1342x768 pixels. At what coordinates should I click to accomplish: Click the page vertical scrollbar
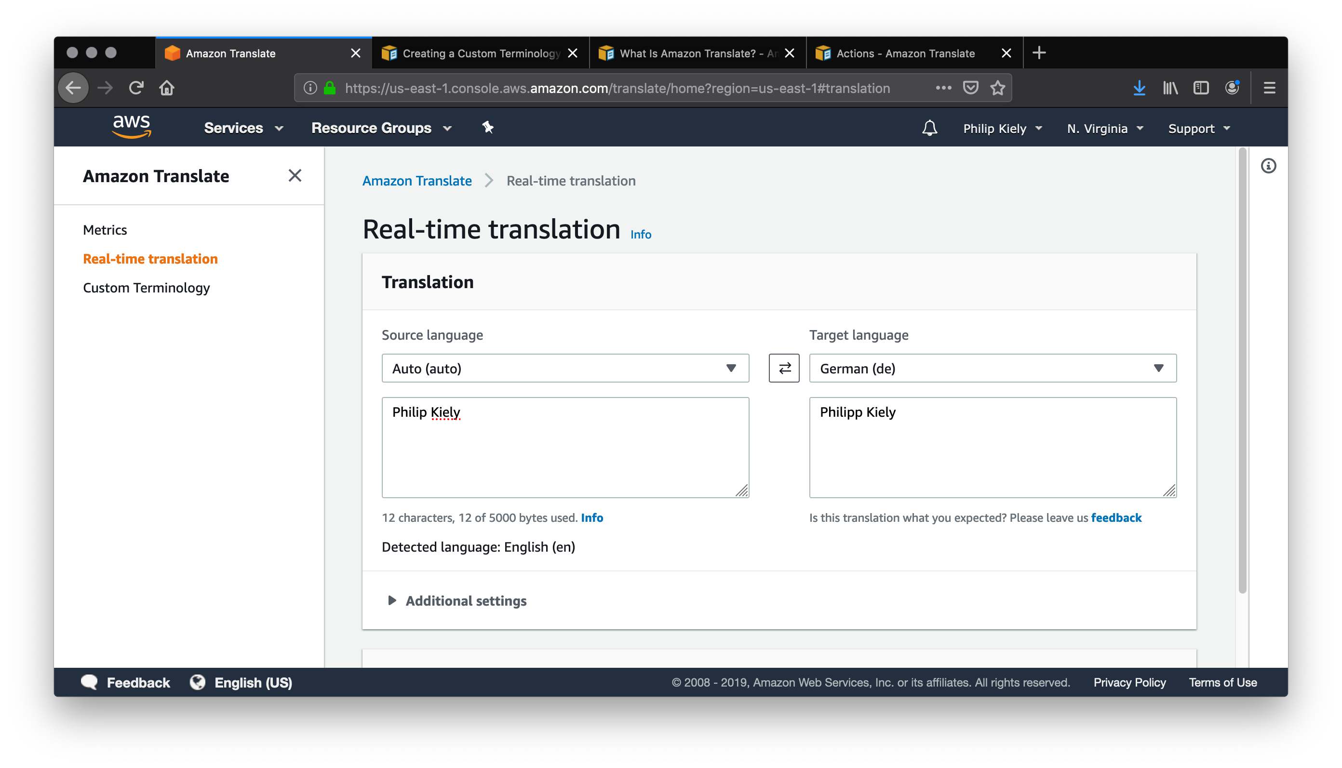tap(1242, 371)
